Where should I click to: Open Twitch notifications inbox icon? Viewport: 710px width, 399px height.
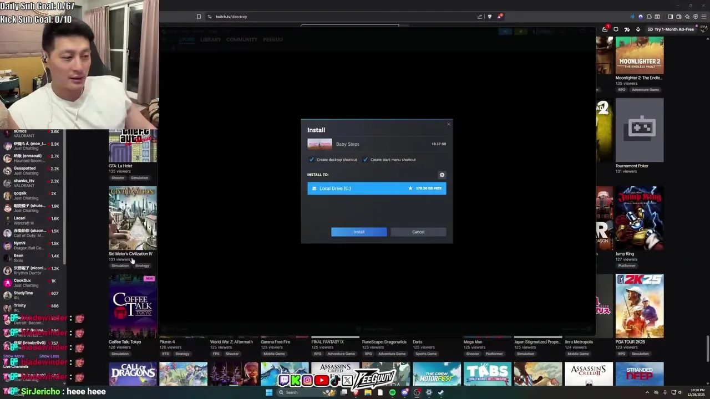[x=605, y=29]
